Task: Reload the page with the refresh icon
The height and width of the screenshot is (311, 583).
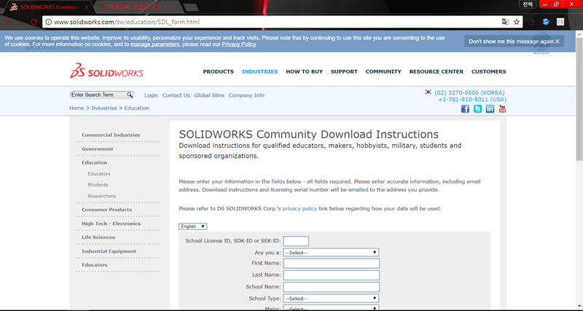Action: pyautogui.click(x=34, y=22)
